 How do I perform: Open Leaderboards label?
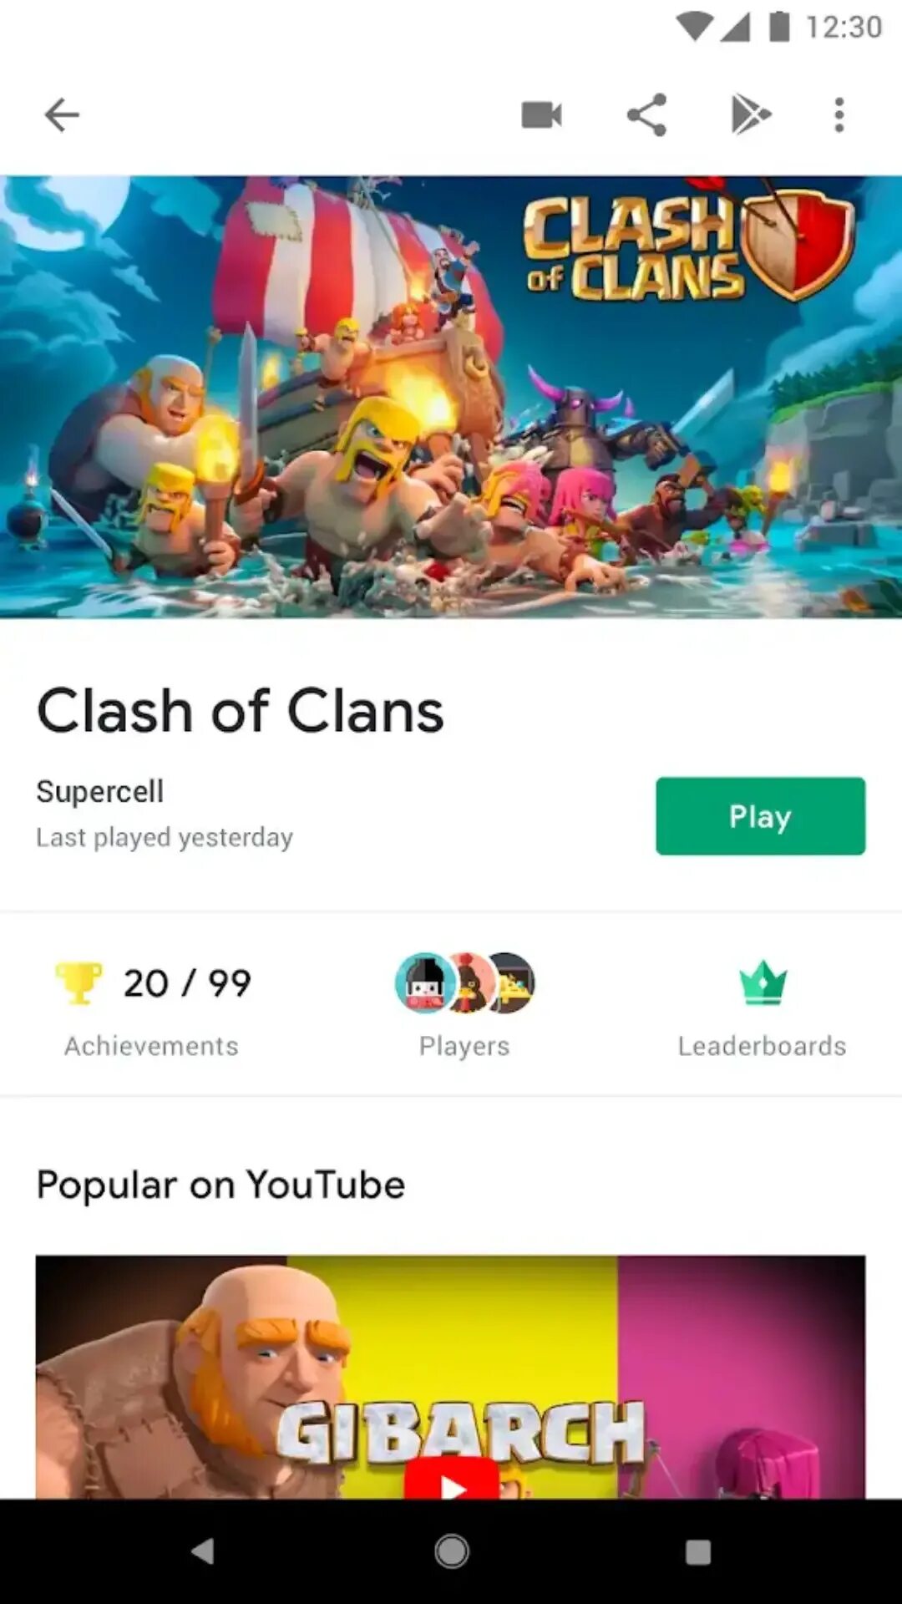(762, 1046)
